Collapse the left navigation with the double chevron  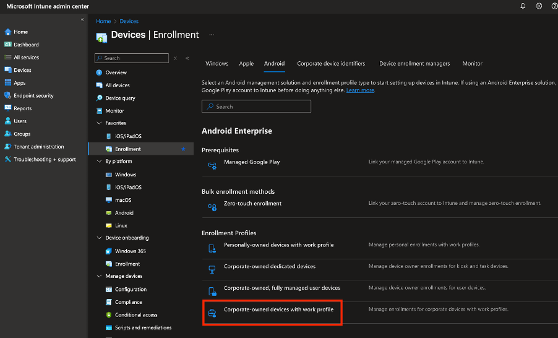click(x=82, y=20)
